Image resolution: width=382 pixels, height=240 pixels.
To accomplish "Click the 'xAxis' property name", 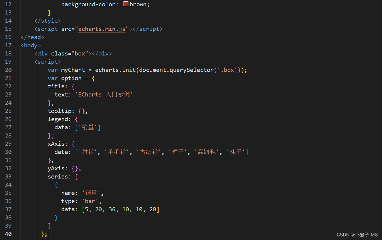I will pyautogui.click(x=56, y=144).
